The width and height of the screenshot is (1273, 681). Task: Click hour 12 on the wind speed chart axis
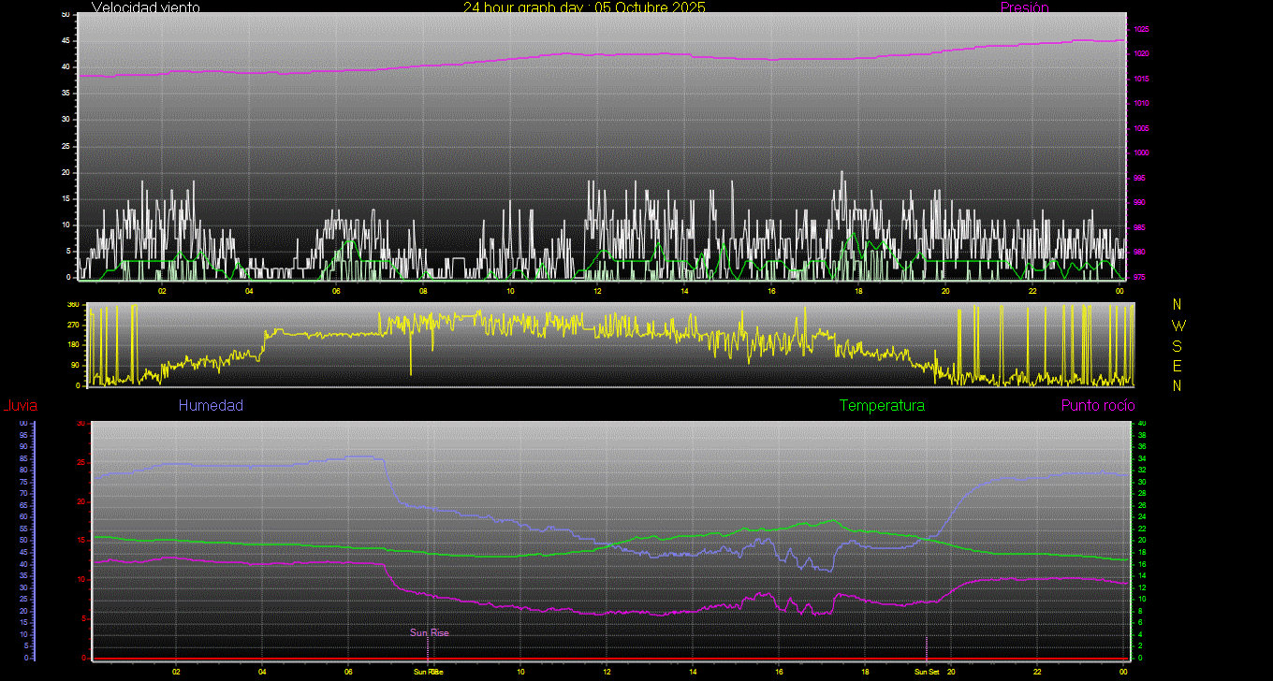coord(597,291)
